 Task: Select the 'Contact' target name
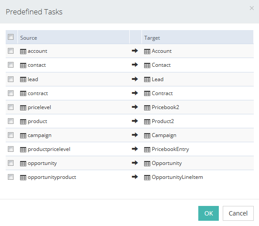(x=161, y=65)
